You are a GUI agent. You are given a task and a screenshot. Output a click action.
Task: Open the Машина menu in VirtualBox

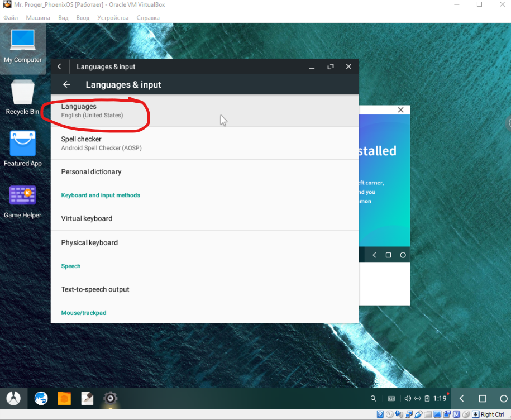tap(37, 17)
